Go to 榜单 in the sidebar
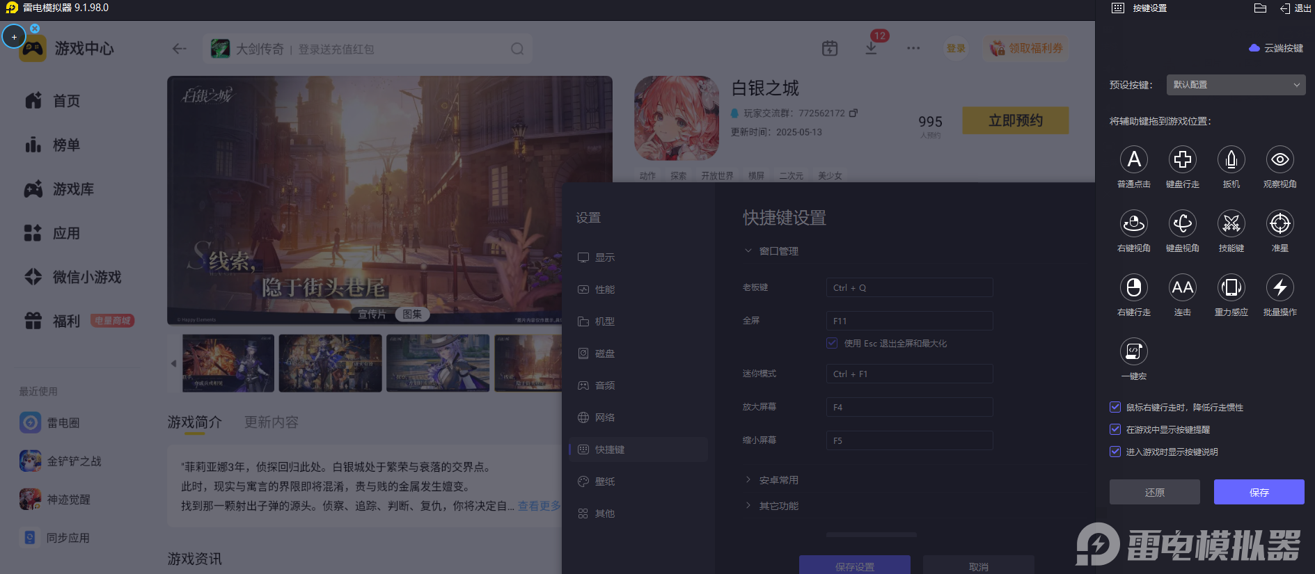 (53, 145)
